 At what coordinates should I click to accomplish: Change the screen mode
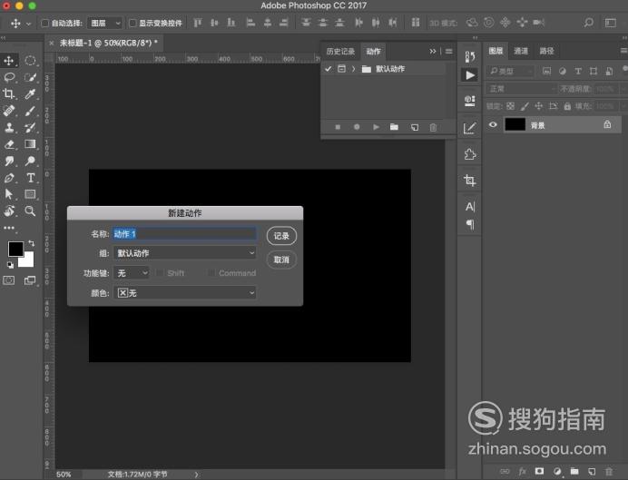30,280
